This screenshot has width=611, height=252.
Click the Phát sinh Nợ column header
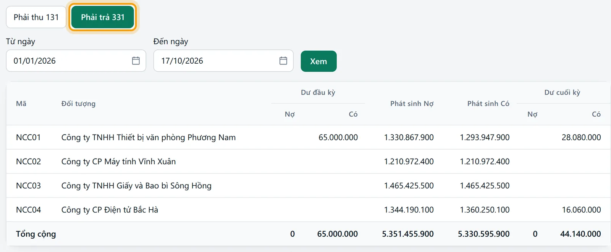(412, 104)
